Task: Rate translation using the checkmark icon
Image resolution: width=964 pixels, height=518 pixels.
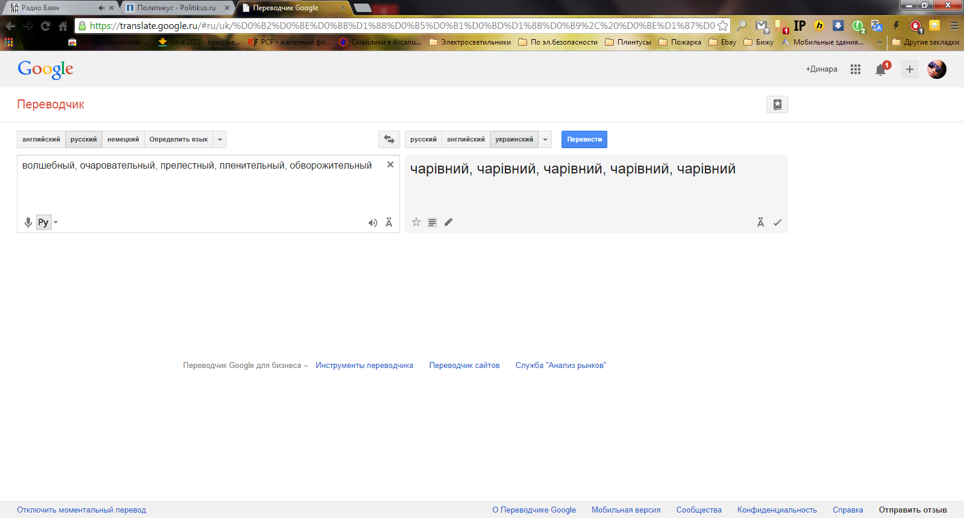Action: (777, 222)
